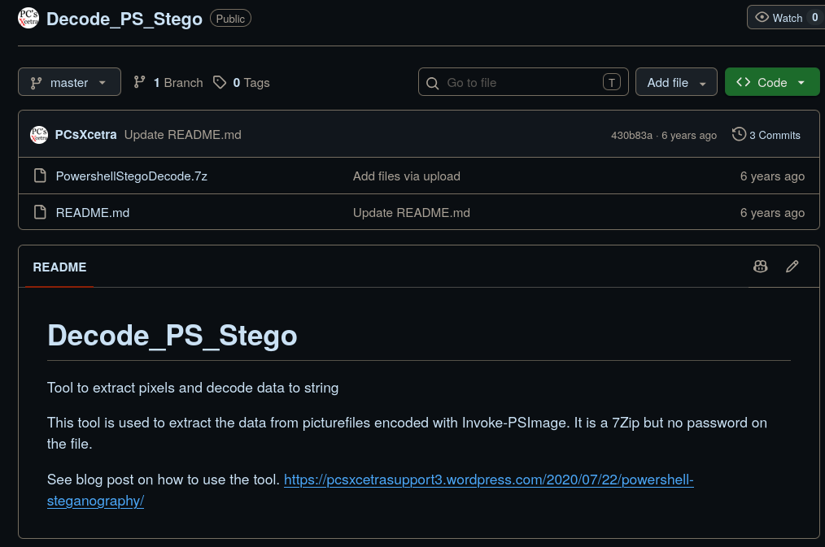Open the green Code dropdown
This screenshot has height=547, width=825.
(x=772, y=82)
